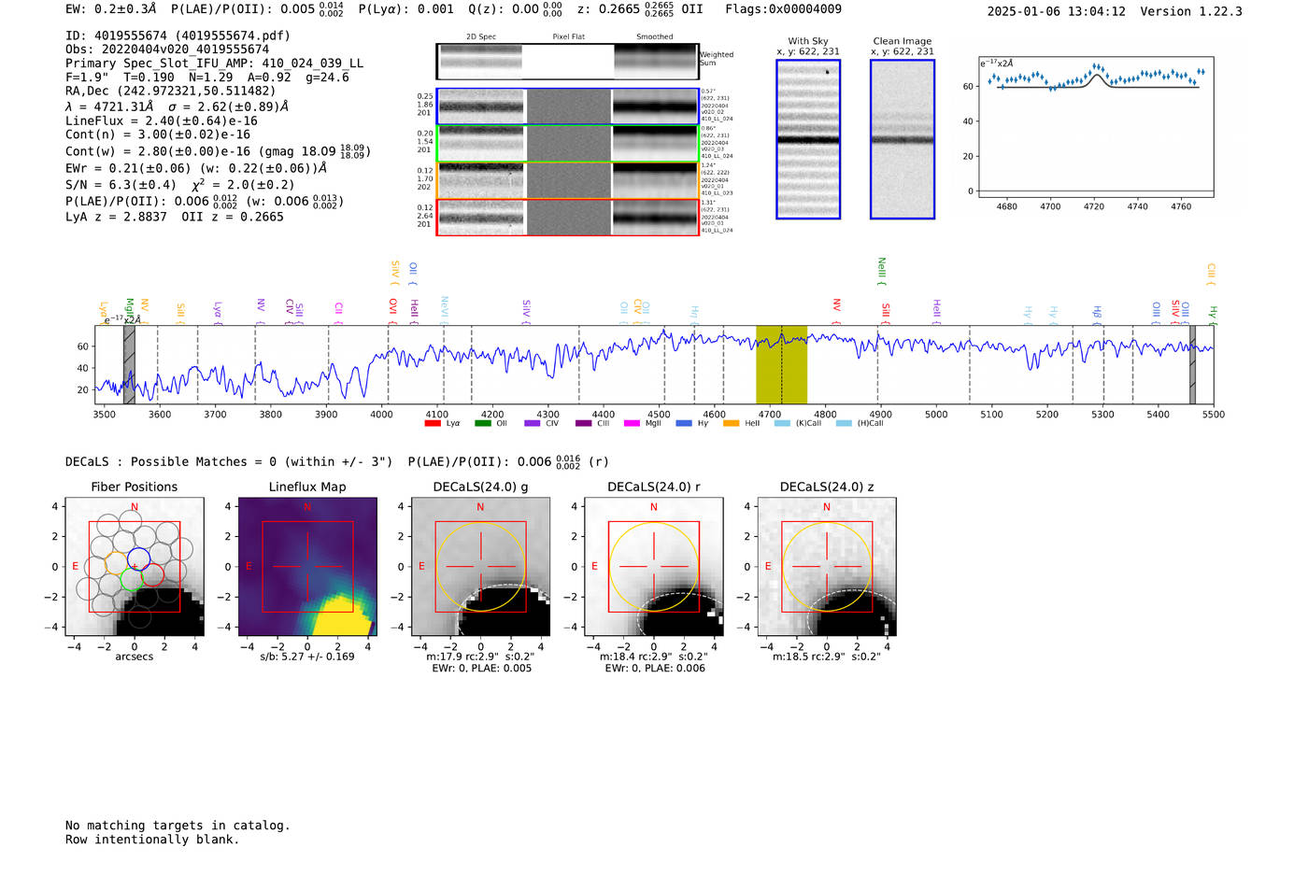Click the red-bordered fiber spectrum row
The height and width of the screenshot is (890, 1308).
tap(567, 218)
